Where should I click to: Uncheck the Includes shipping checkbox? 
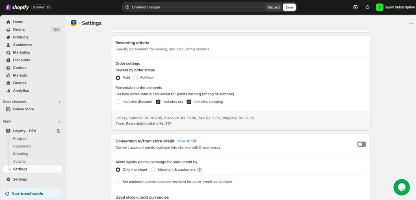(x=189, y=102)
